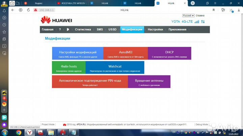Click the Huawei logo
Viewport: 243px width, 136px height.
[x=56, y=20]
